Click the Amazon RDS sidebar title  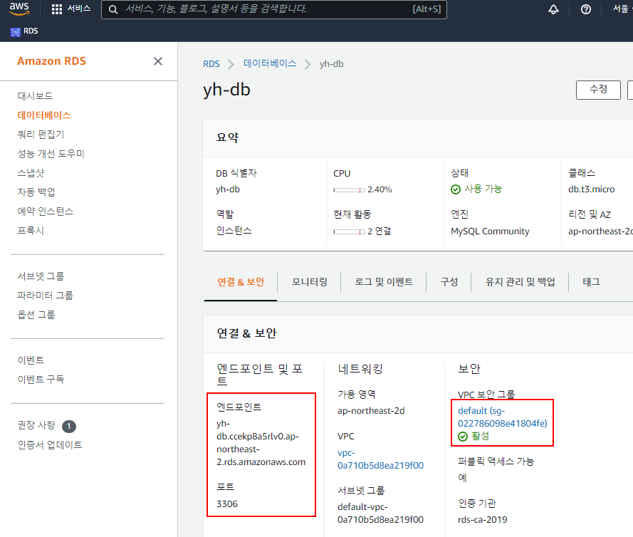click(x=52, y=61)
